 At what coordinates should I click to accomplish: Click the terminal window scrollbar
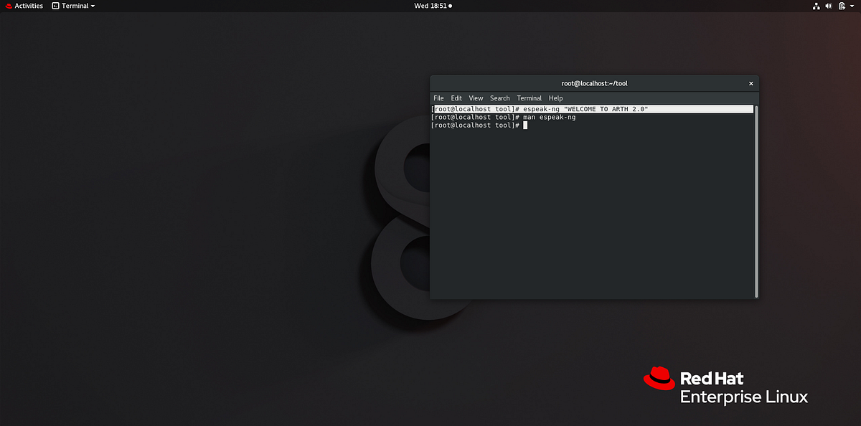(756, 201)
